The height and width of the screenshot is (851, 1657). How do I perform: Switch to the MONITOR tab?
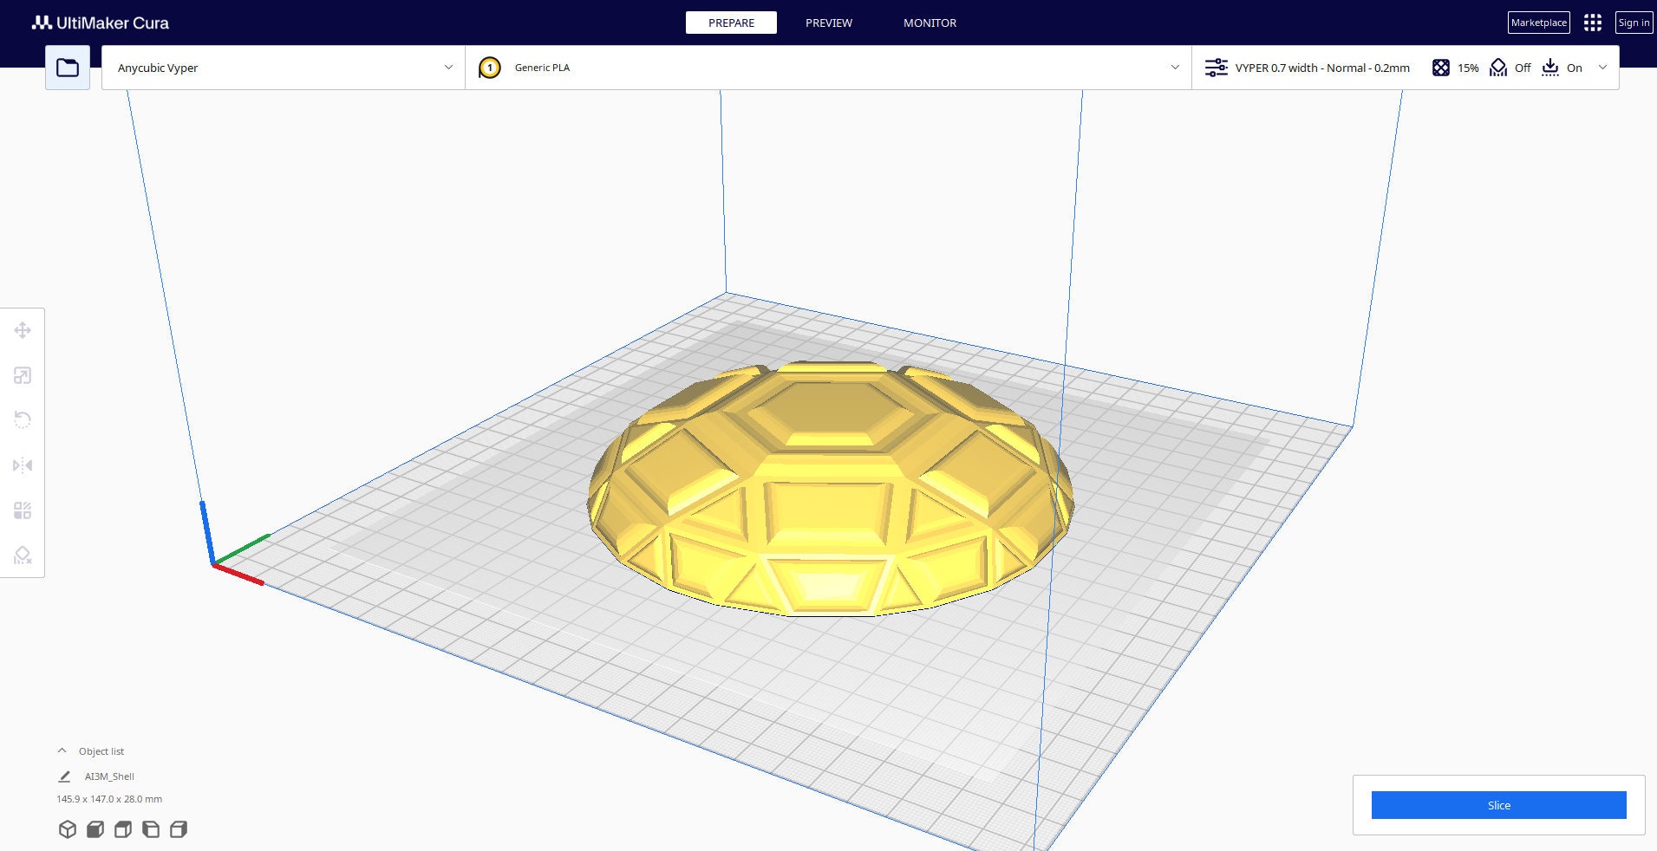point(930,23)
